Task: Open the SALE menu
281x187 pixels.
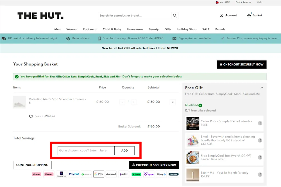Action: pos(206,29)
